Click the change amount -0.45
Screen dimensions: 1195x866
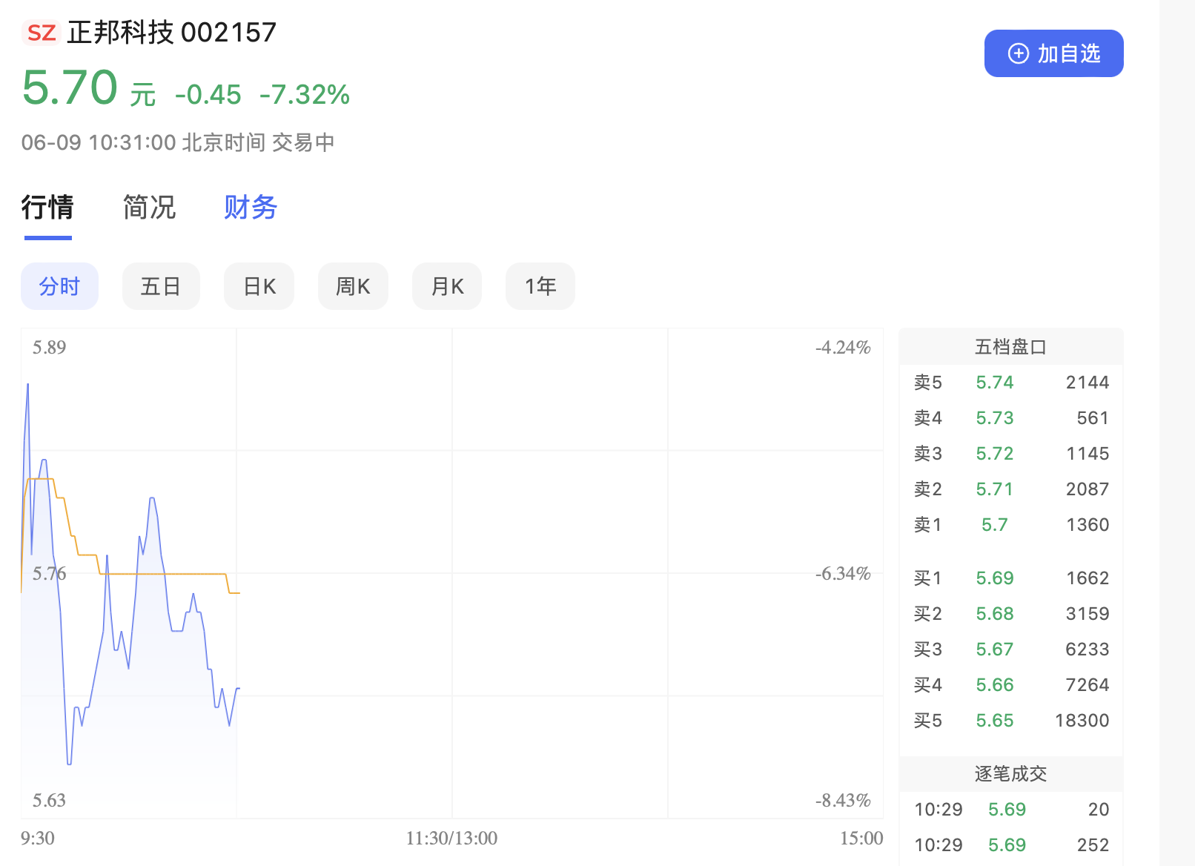[x=208, y=95]
